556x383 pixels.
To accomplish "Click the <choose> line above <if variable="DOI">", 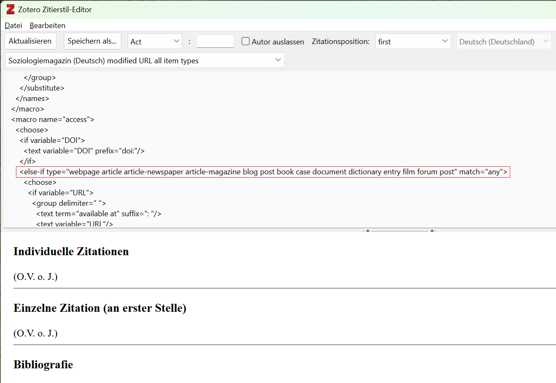I will coord(32,130).
